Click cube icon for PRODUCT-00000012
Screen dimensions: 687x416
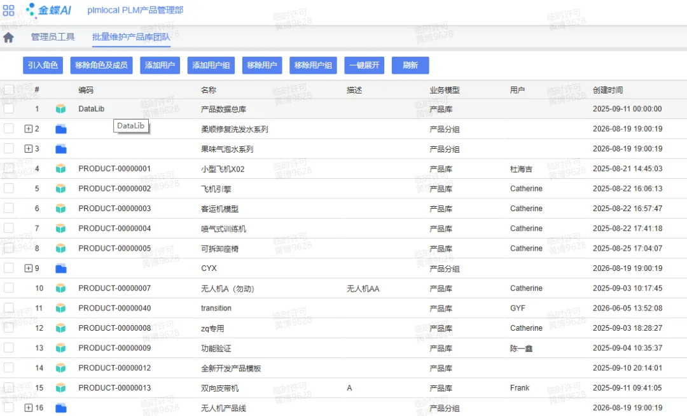pos(61,368)
